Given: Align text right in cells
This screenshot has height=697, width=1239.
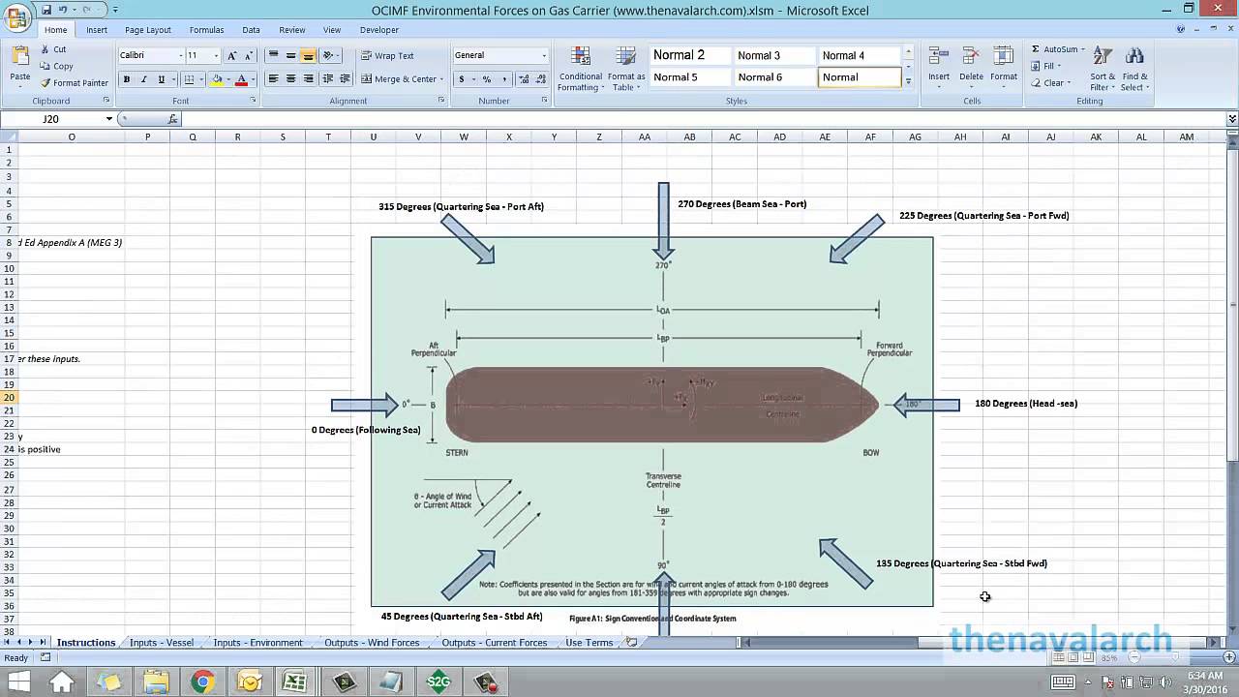Looking at the screenshot, I should click(x=308, y=79).
